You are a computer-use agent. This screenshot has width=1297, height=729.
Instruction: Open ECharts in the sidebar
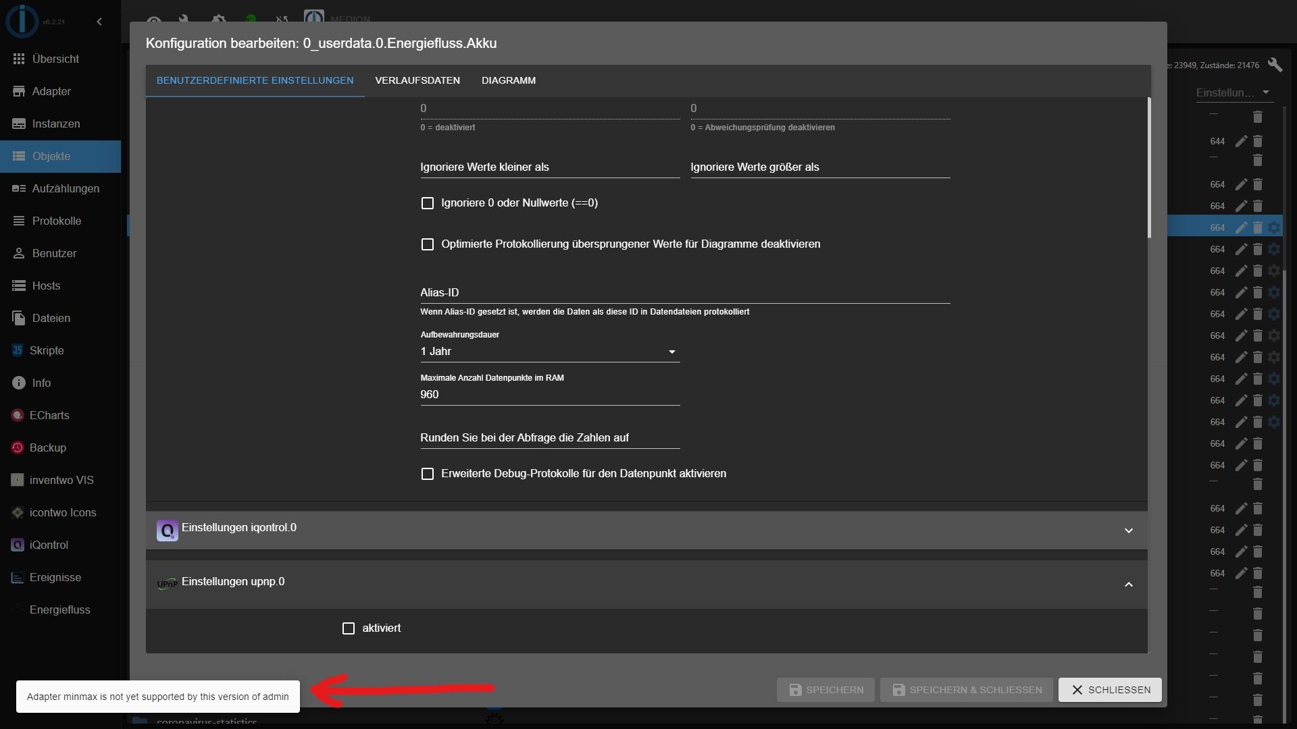tap(60, 415)
